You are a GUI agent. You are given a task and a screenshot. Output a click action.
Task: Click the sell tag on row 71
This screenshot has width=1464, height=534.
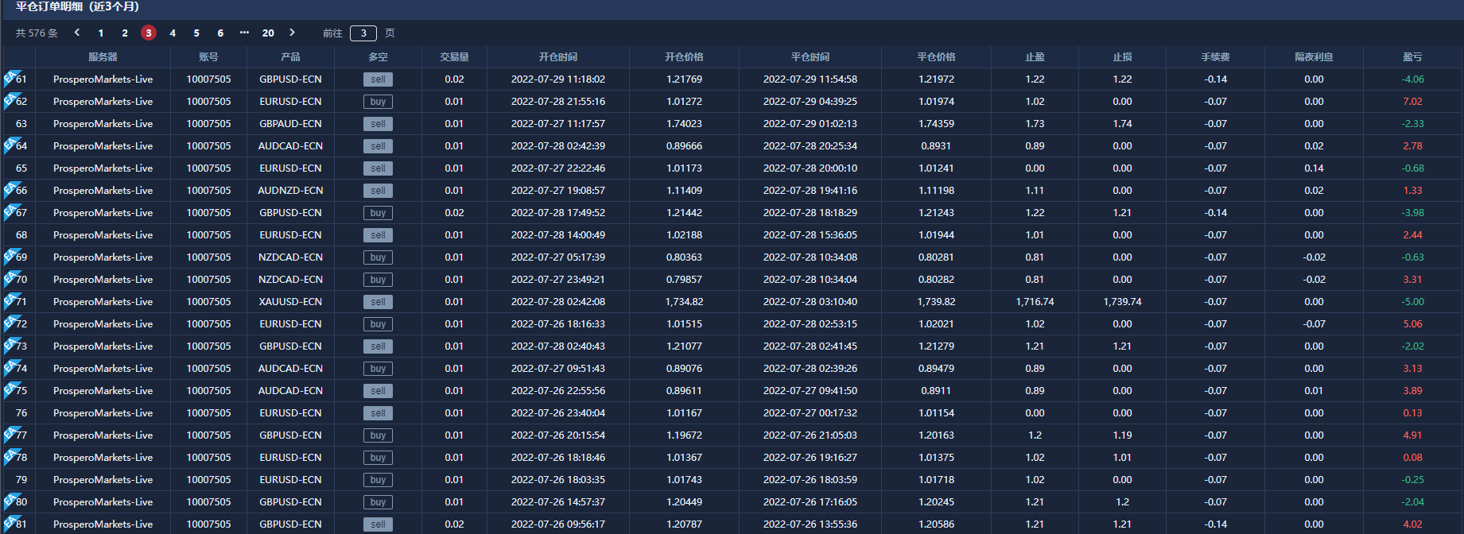378,302
